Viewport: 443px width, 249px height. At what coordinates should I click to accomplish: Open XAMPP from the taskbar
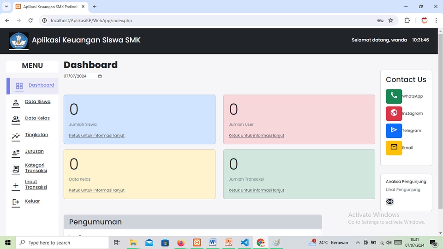pos(197,243)
